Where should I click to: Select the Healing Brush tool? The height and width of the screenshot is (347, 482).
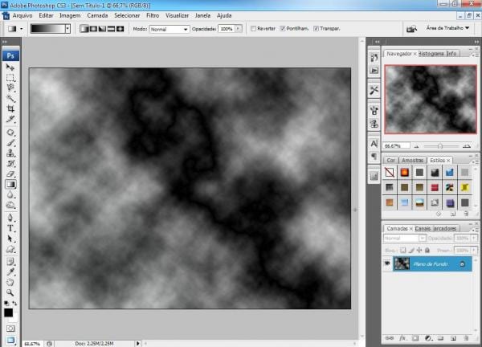(x=10, y=133)
